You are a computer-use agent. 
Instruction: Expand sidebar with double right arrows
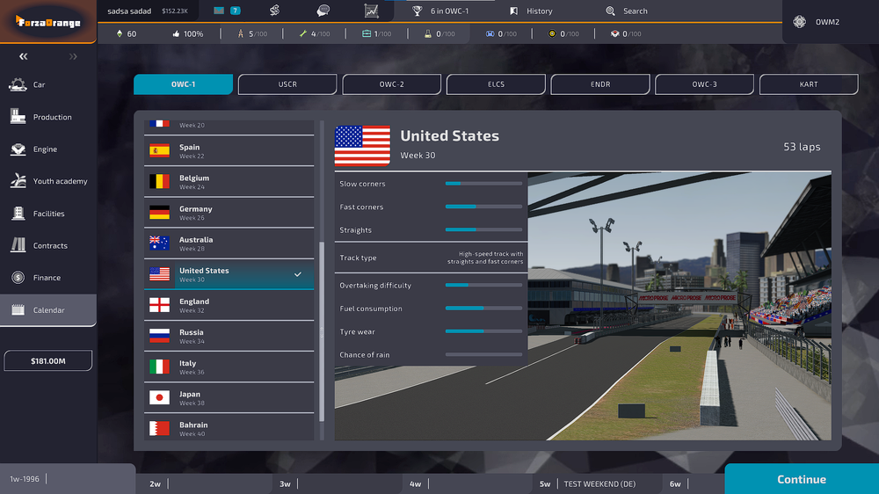click(x=73, y=56)
